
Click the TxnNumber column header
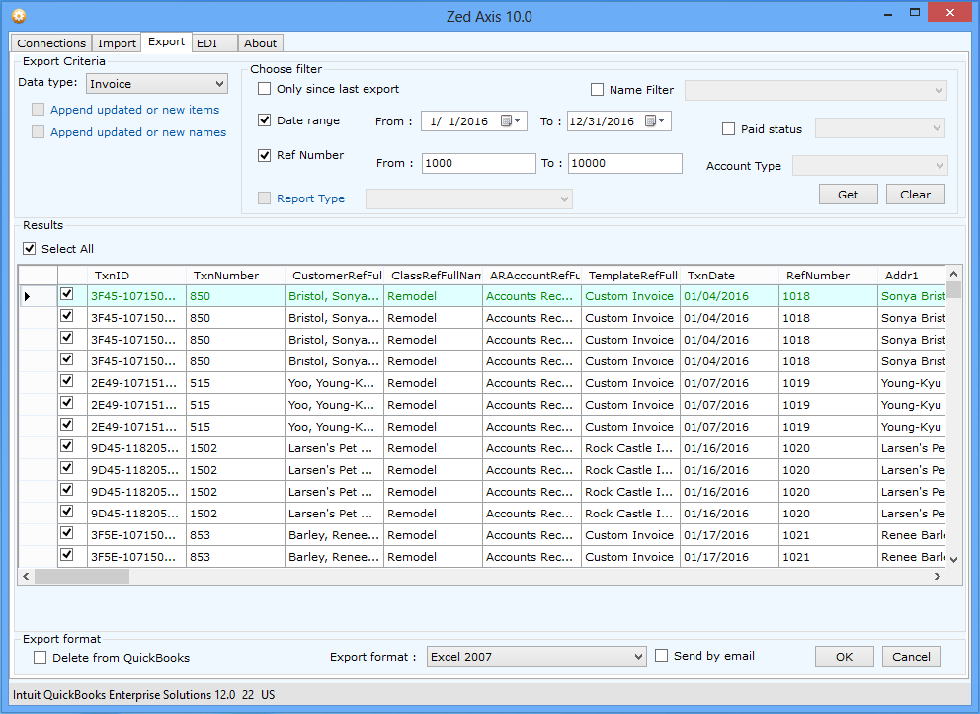[235, 276]
